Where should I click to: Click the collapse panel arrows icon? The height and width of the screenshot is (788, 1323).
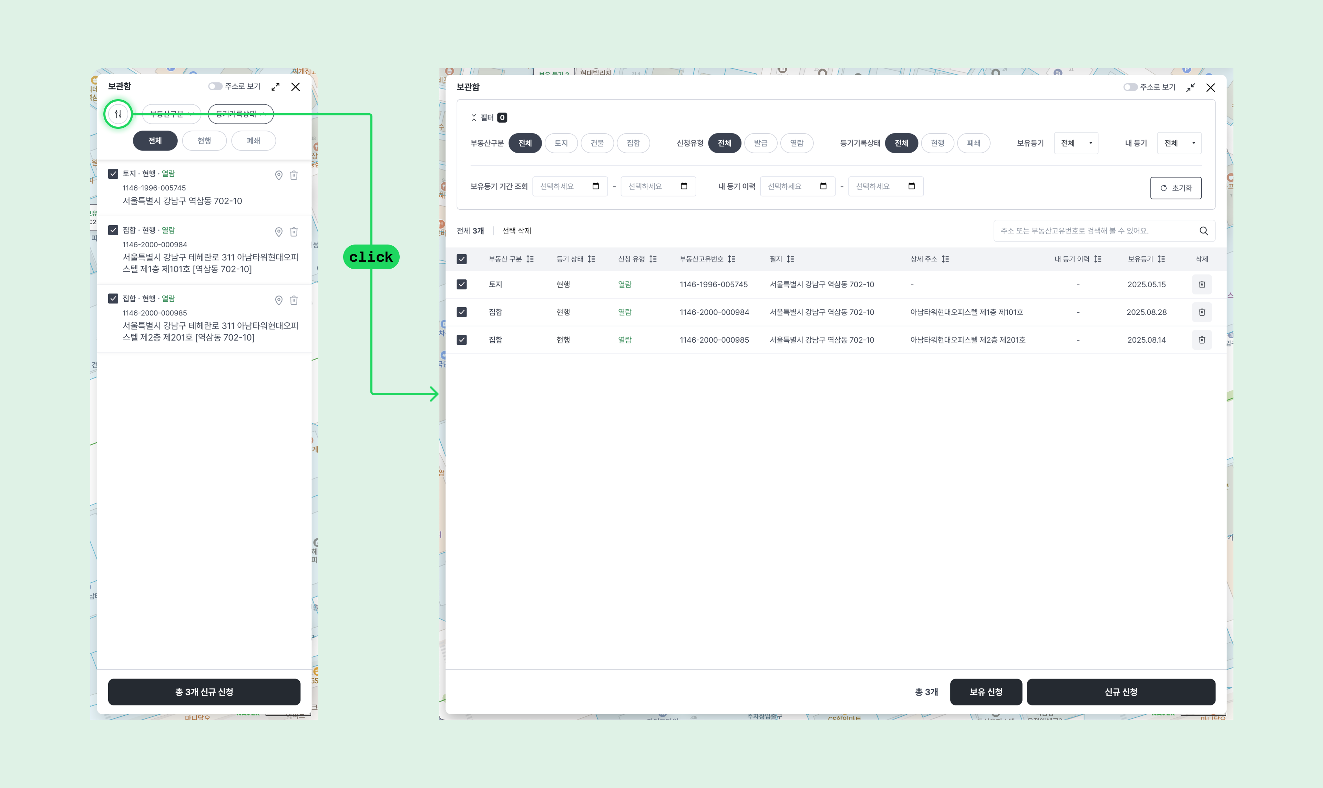tap(1191, 87)
